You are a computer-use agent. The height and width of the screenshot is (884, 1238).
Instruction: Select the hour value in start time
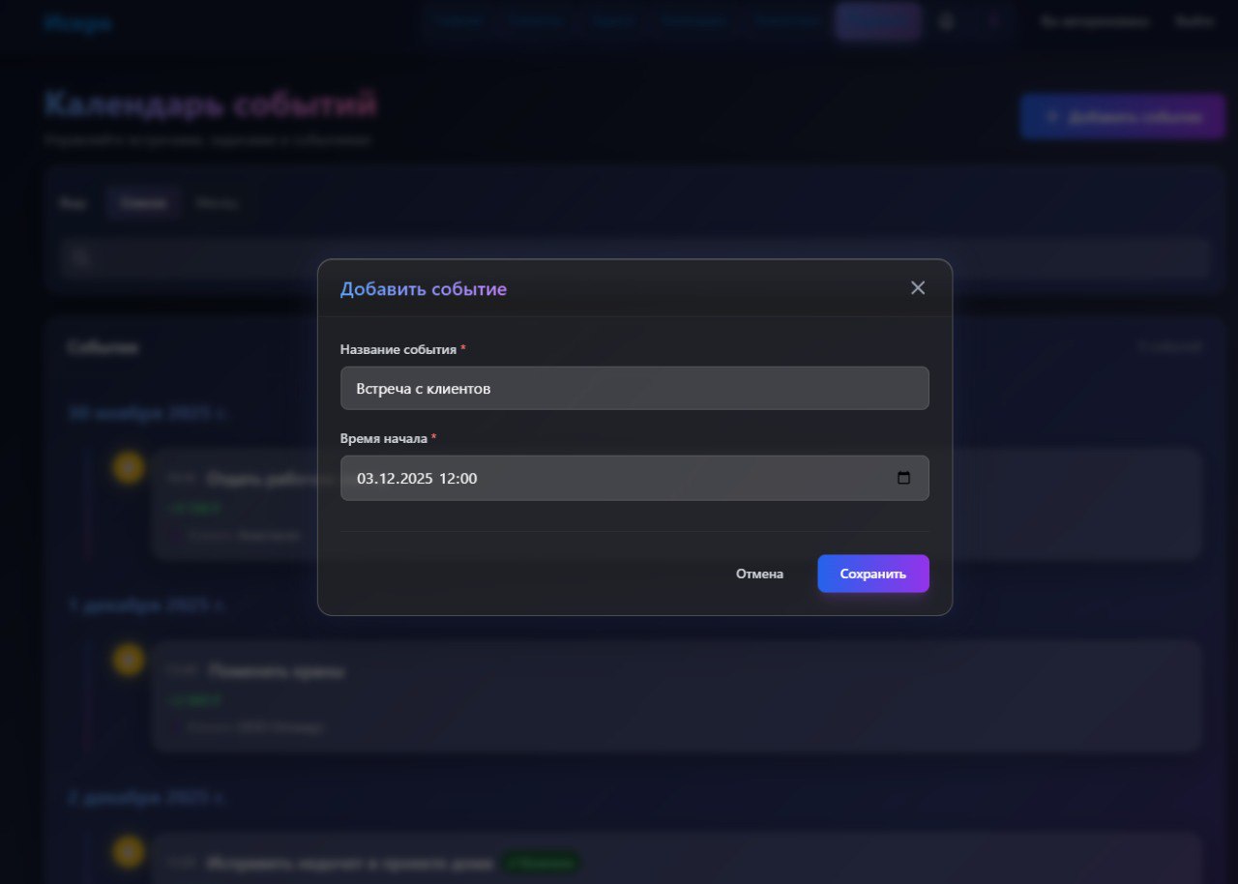(447, 479)
